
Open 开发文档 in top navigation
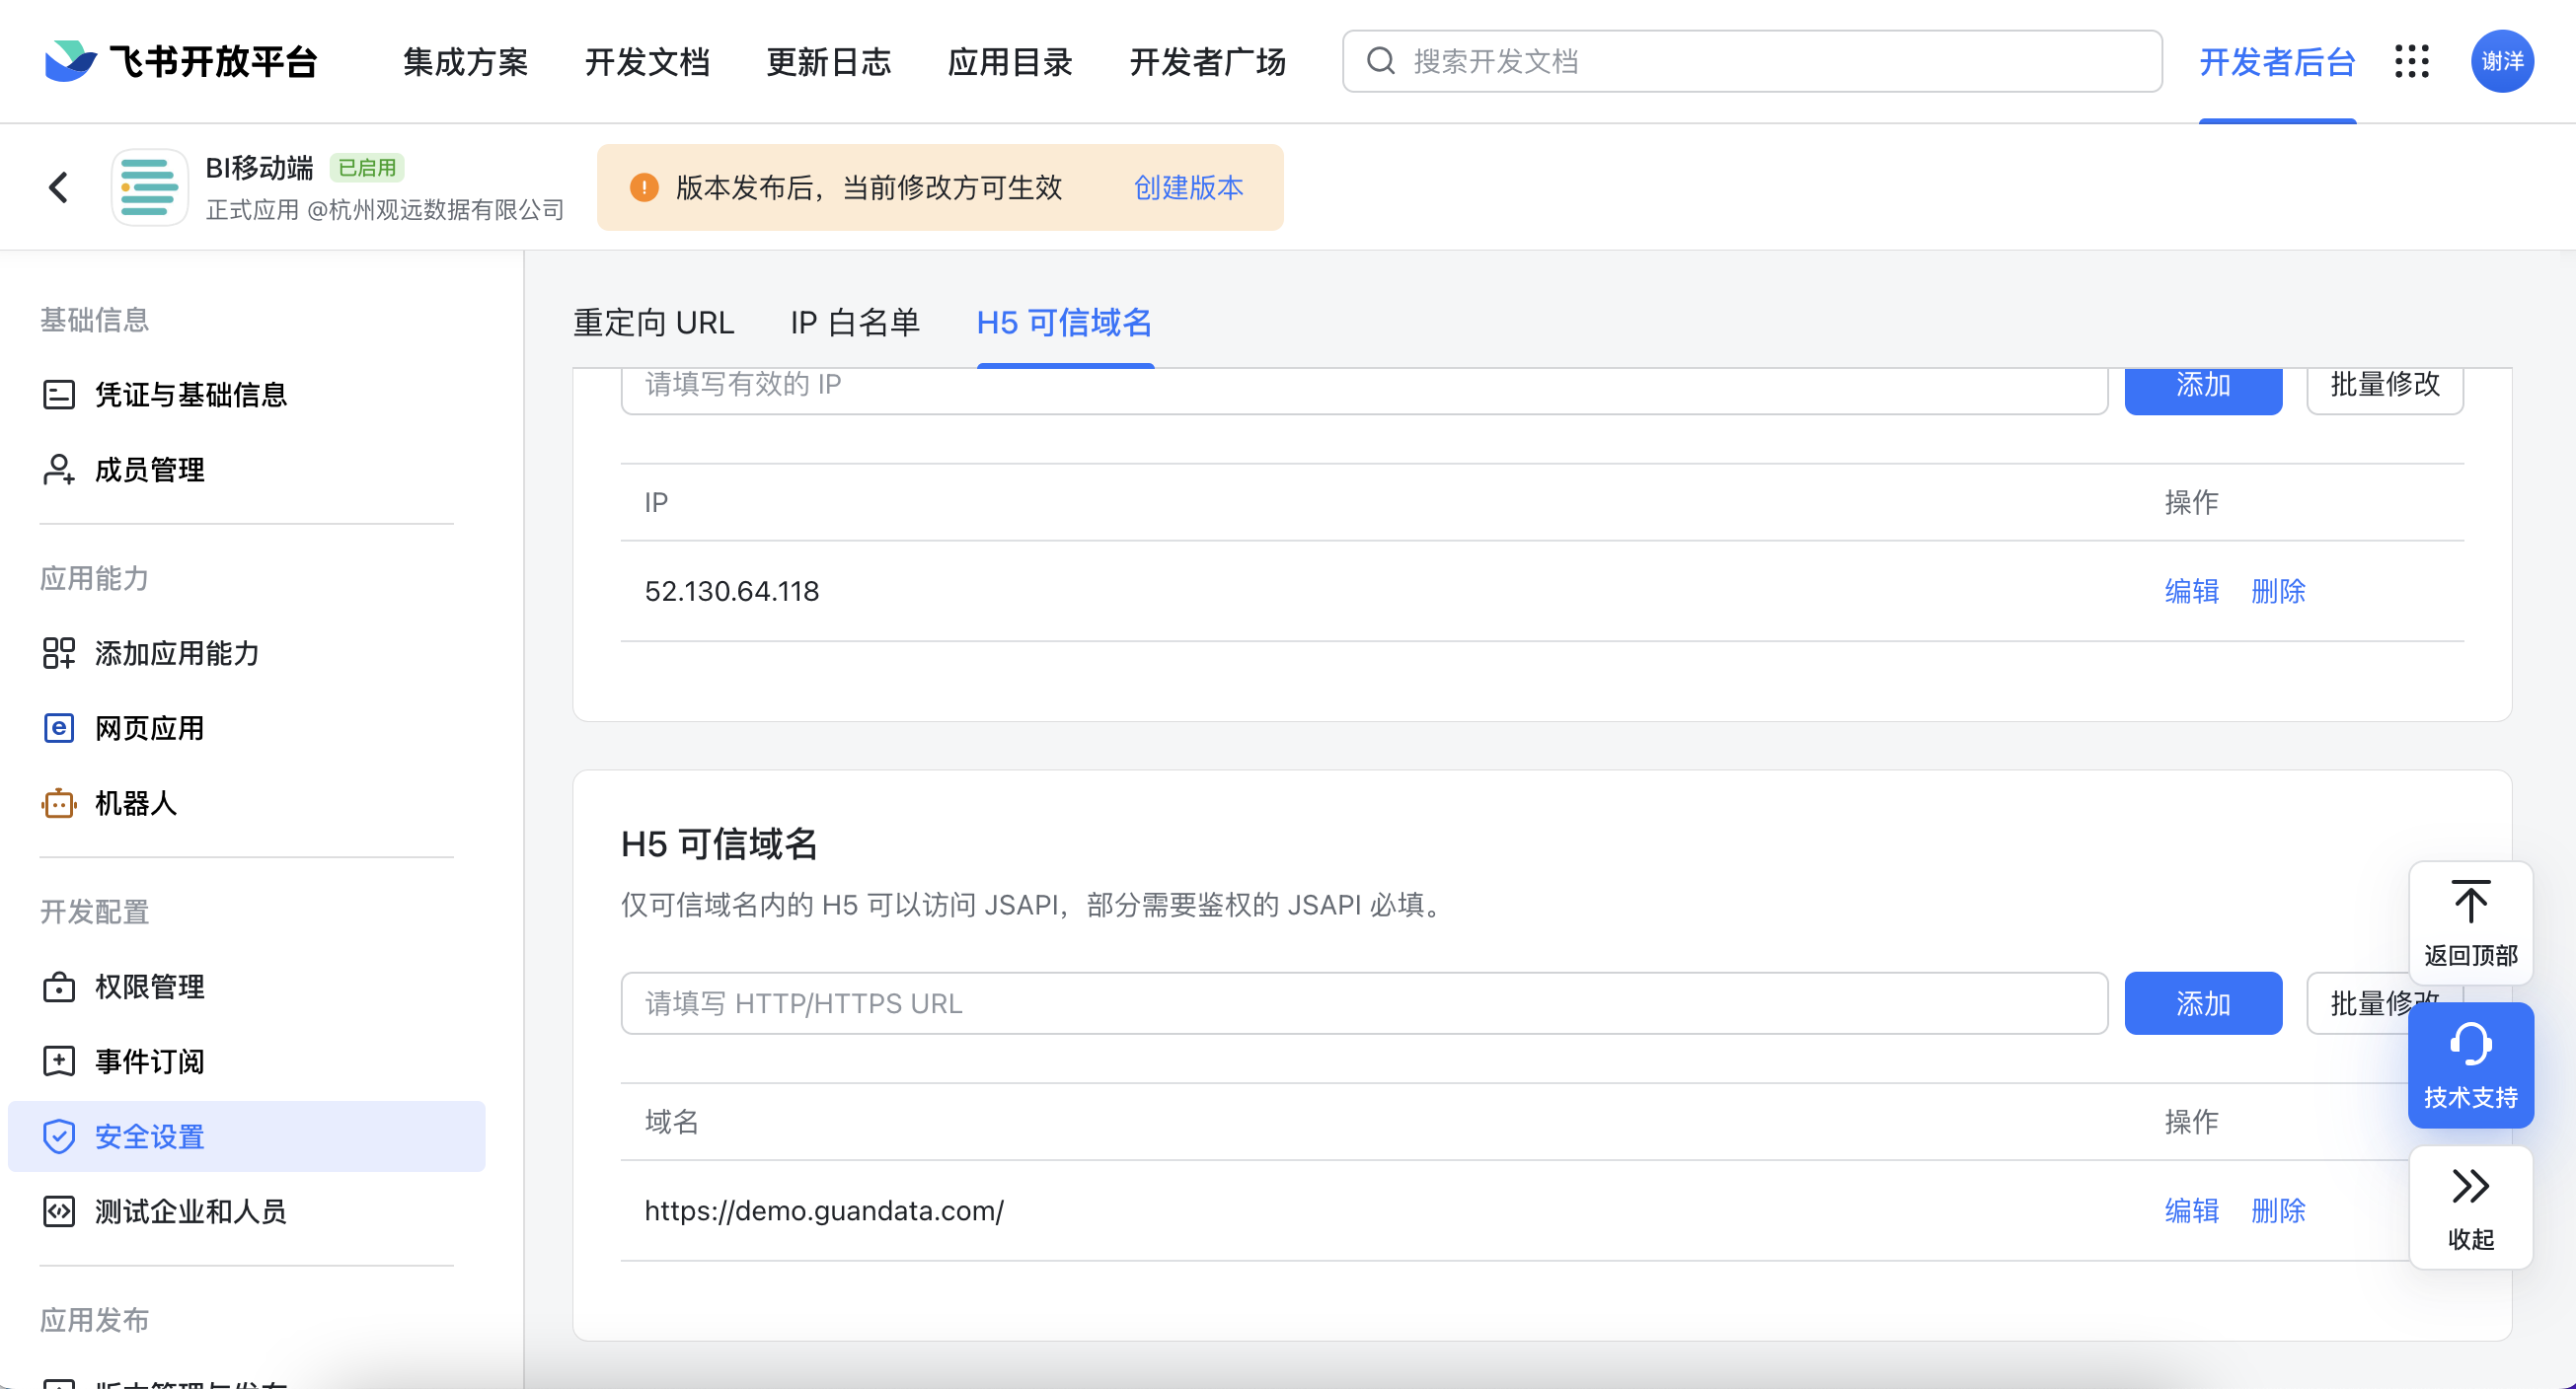pos(647,61)
